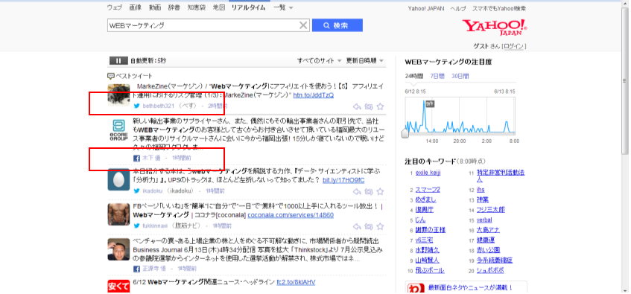Viewport: 631px width, 294px height.
Task: Click the reply arrow icon on the MarkeZine tweet
Action: 357,107
